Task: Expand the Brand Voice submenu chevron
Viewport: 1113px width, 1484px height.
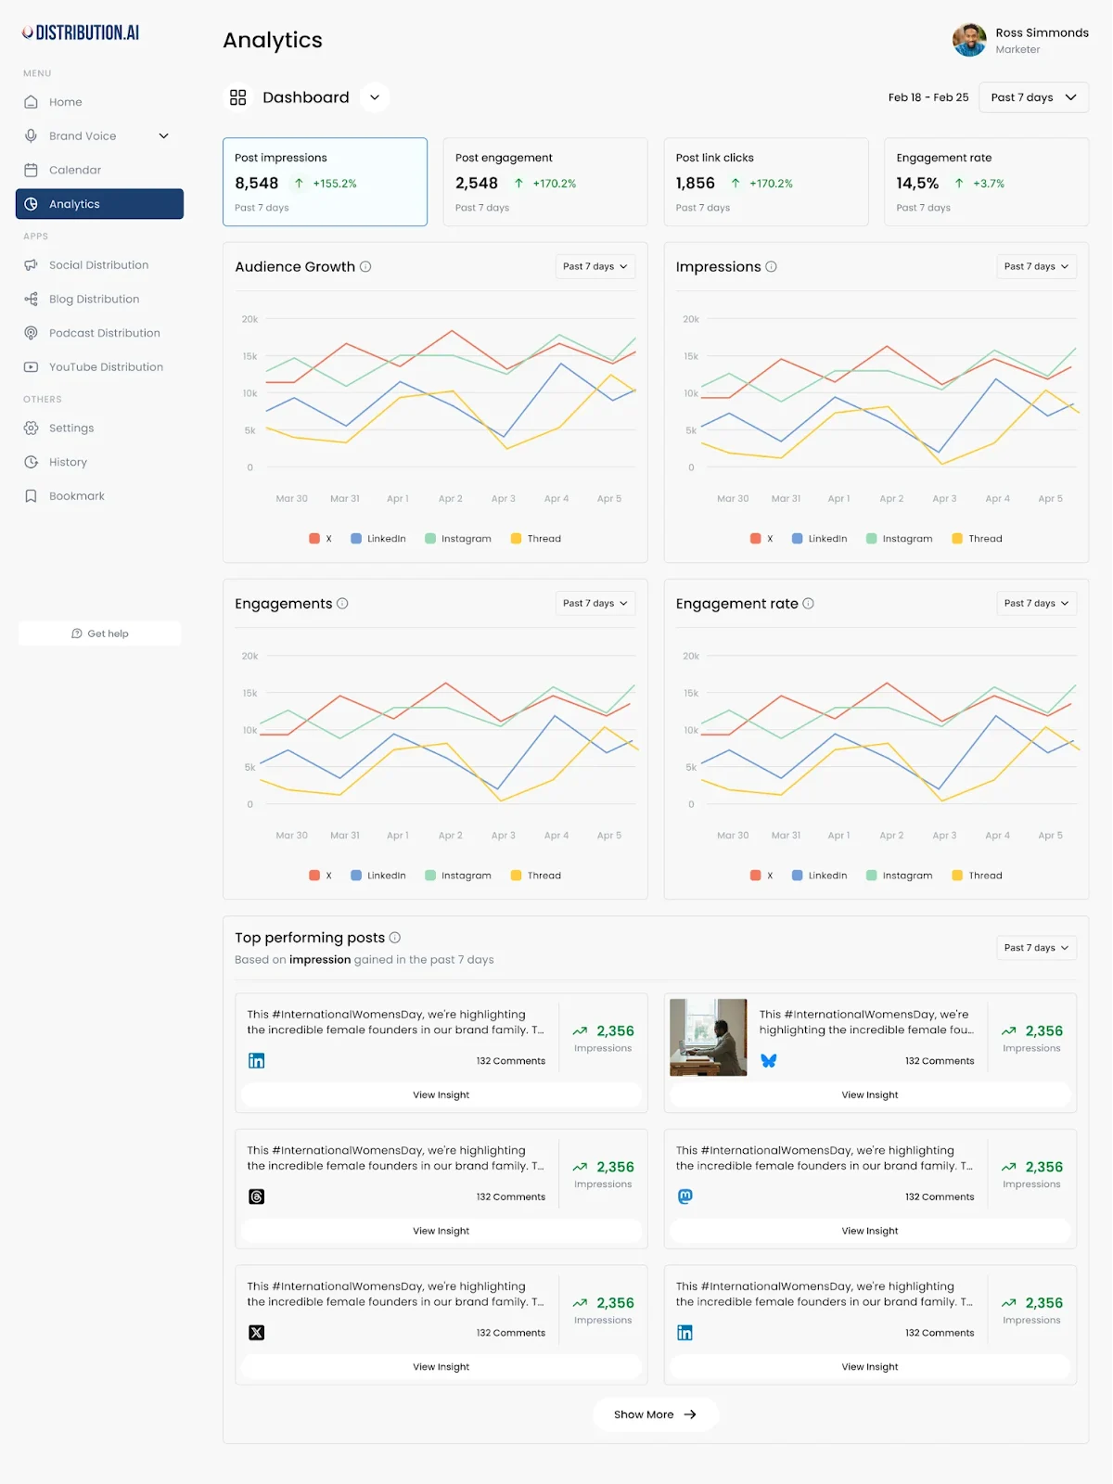Action: [x=164, y=135]
